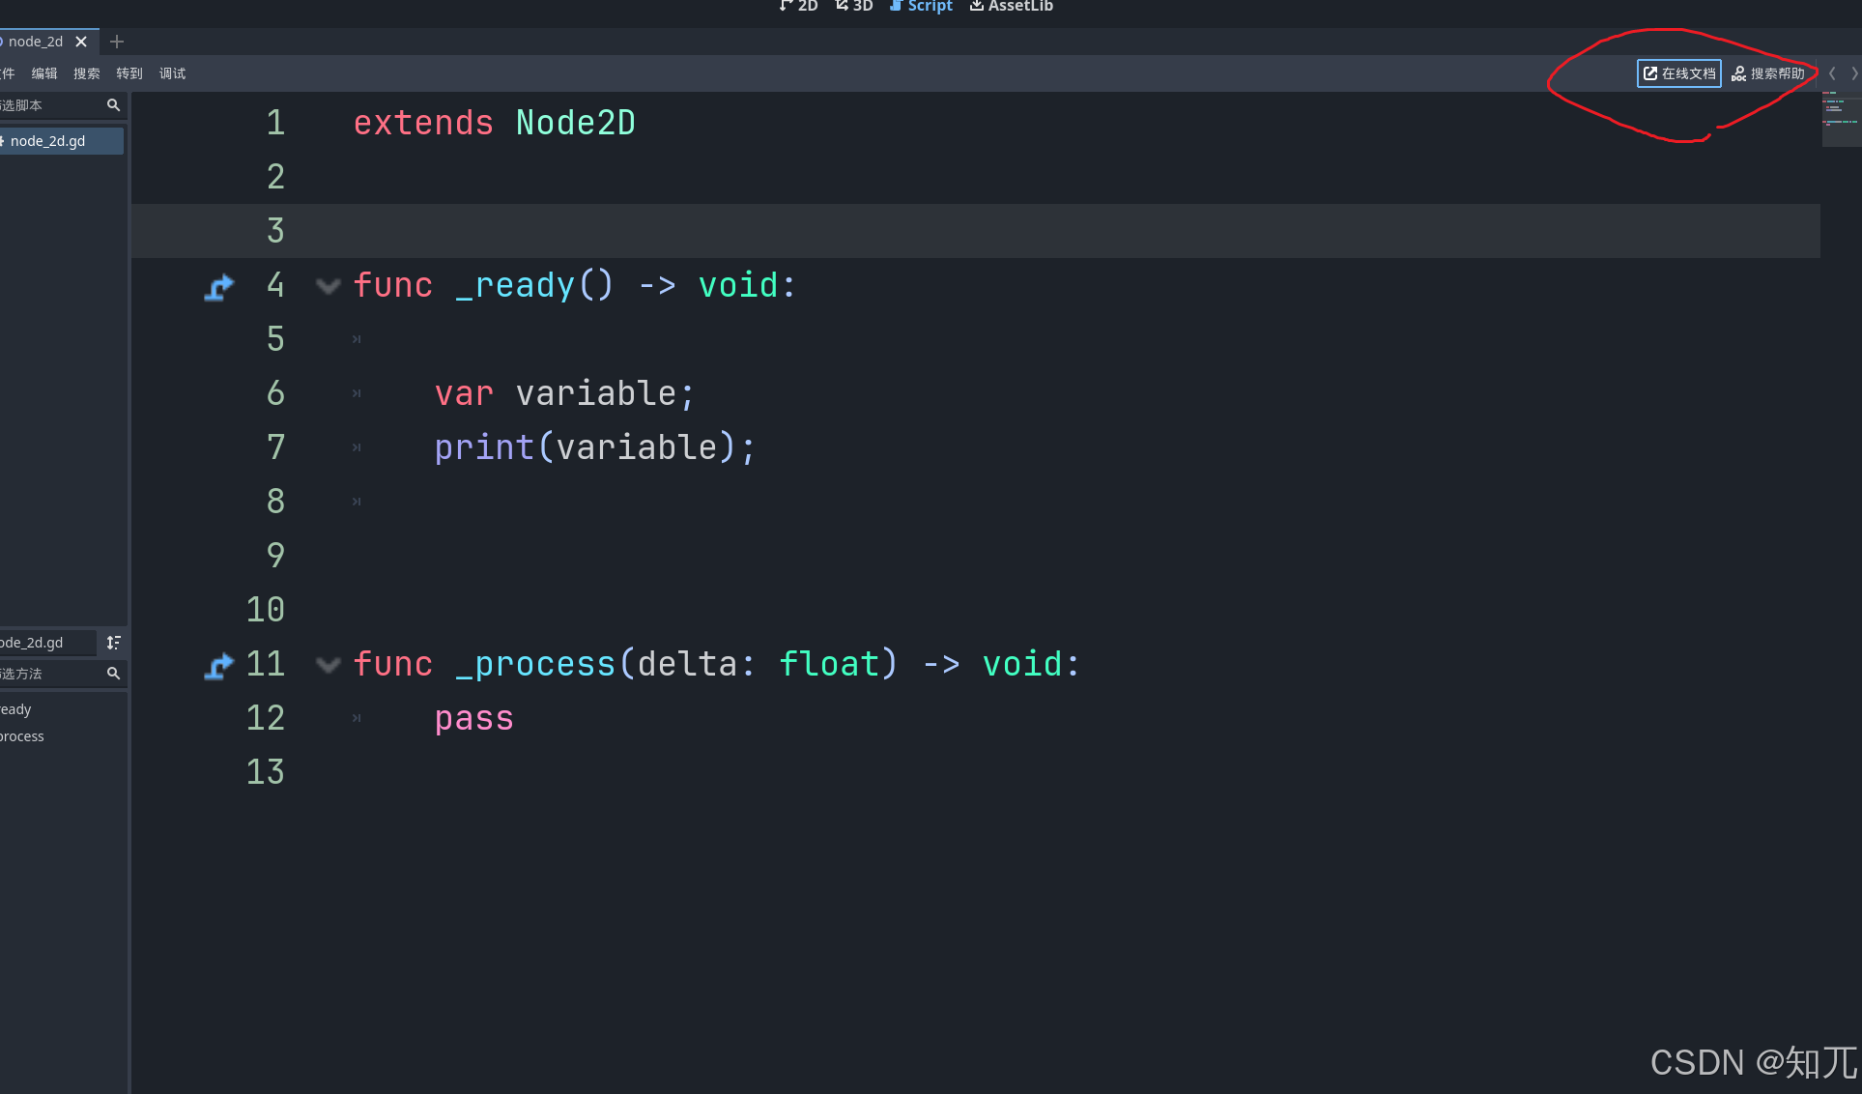Navigate forward using history arrow
This screenshot has width=1862, height=1094.
point(1853,72)
